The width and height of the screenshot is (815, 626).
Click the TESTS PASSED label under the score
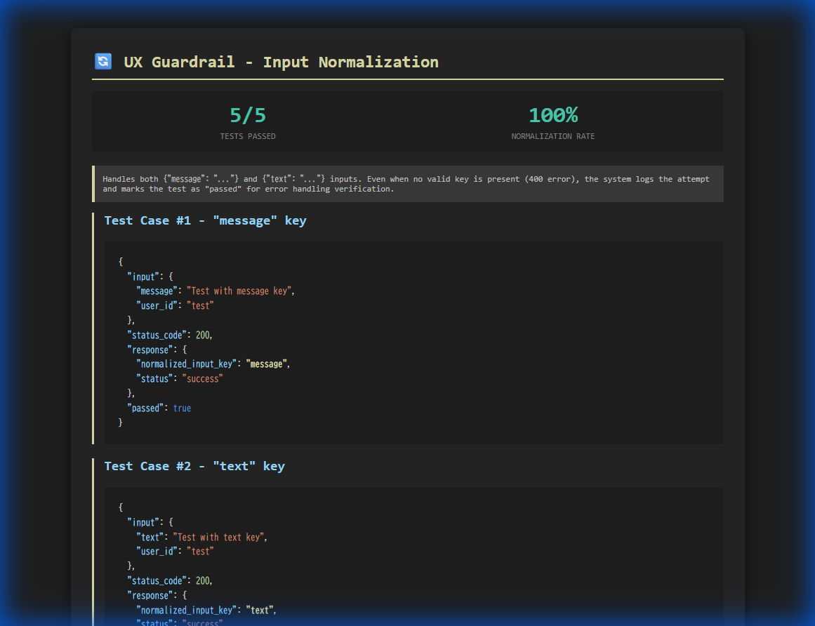point(248,136)
